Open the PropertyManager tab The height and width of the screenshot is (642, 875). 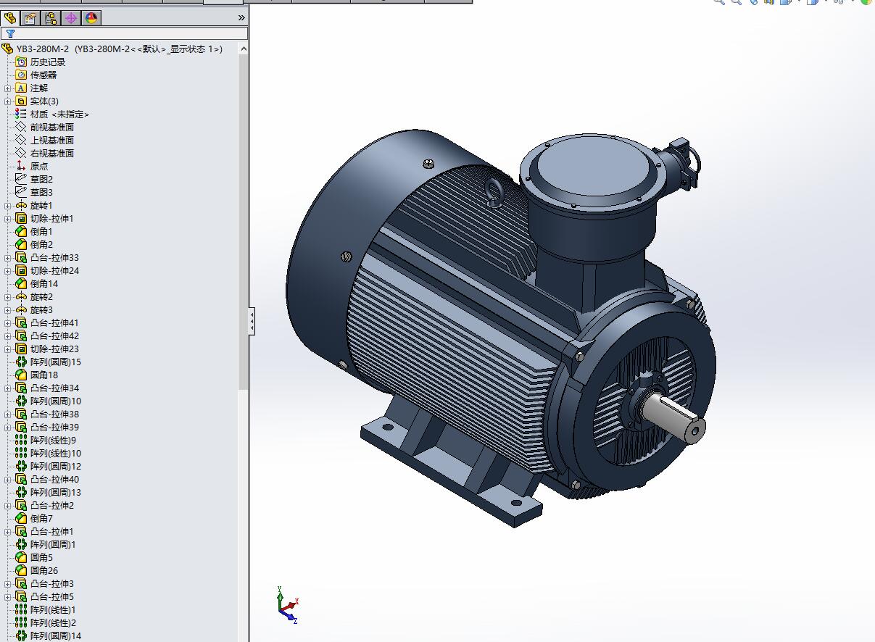point(30,18)
